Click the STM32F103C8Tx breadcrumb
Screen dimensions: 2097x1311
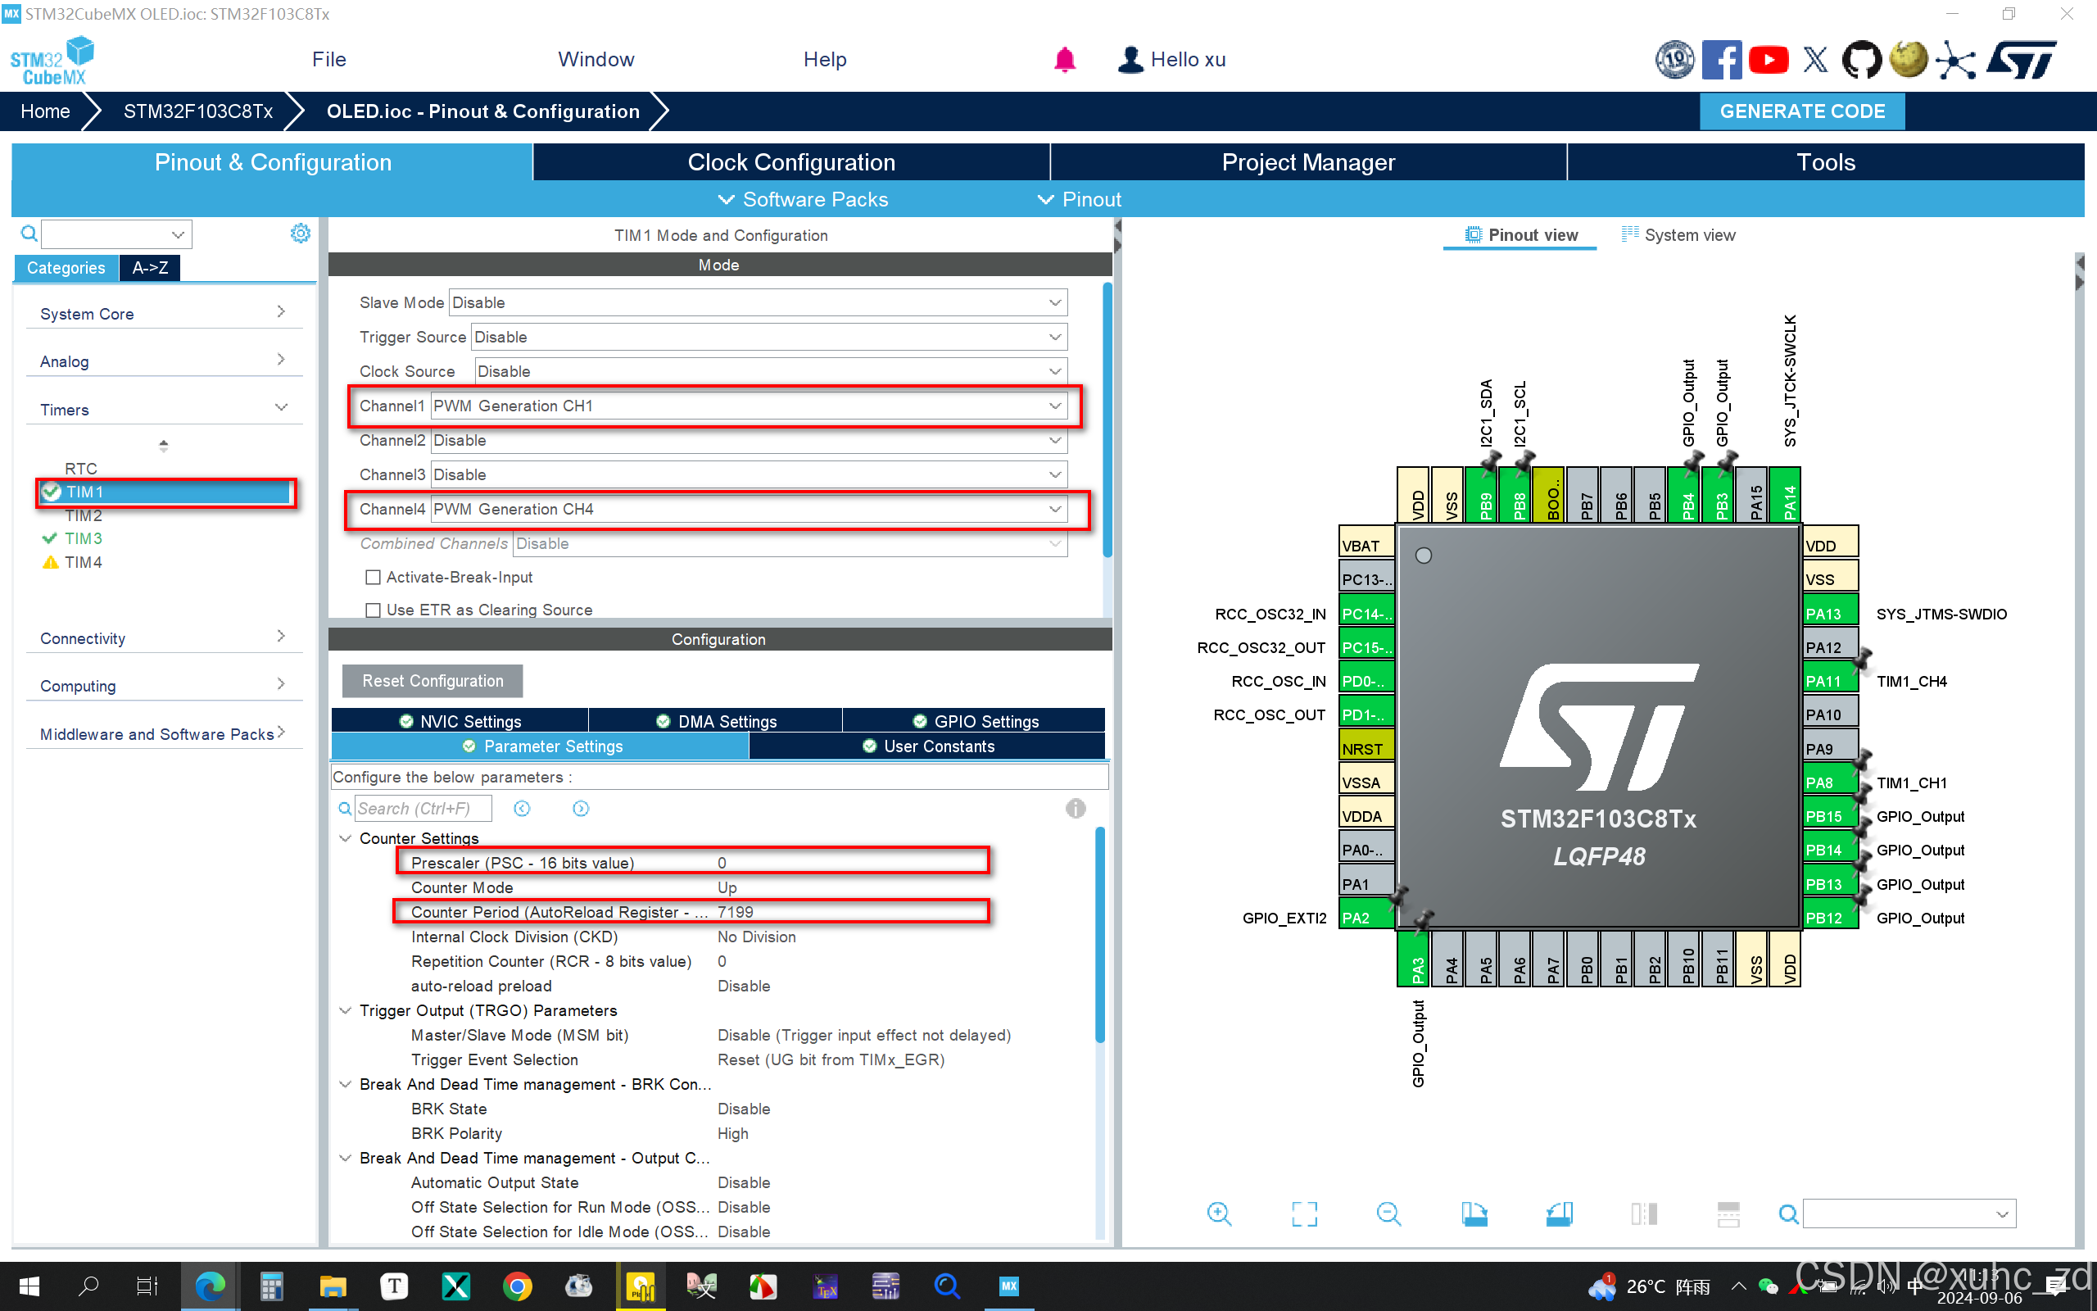[197, 111]
